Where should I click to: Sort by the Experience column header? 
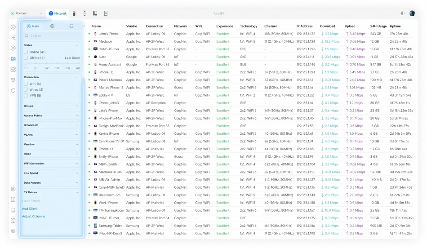tap(225, 26)
